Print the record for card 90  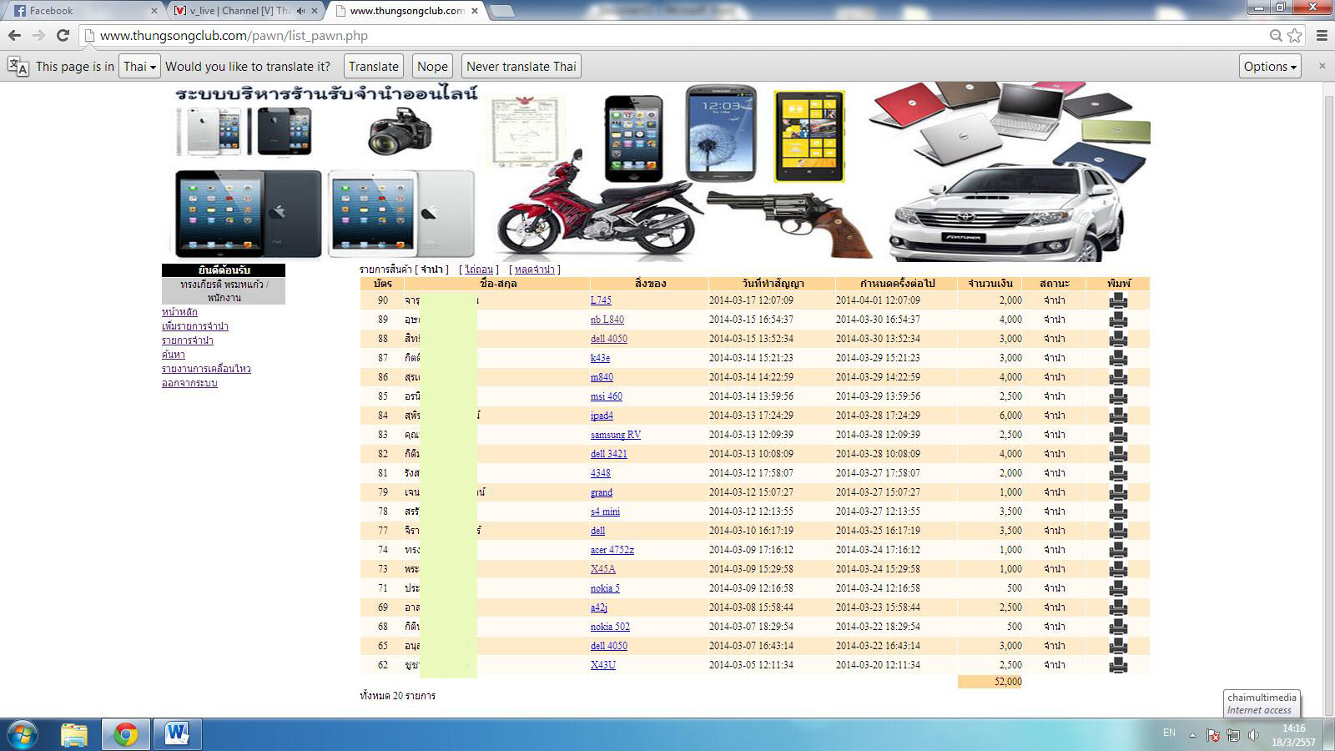(x=1118, y=300)
